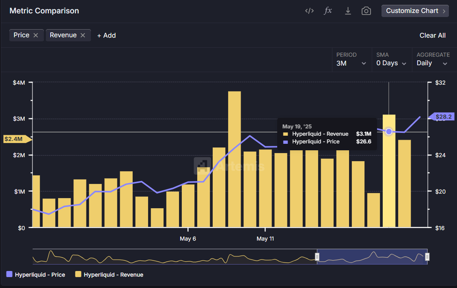Screen dimensions: 457x288
Task: Click the Metric Comparison title
Action: [x=44, y=11]
